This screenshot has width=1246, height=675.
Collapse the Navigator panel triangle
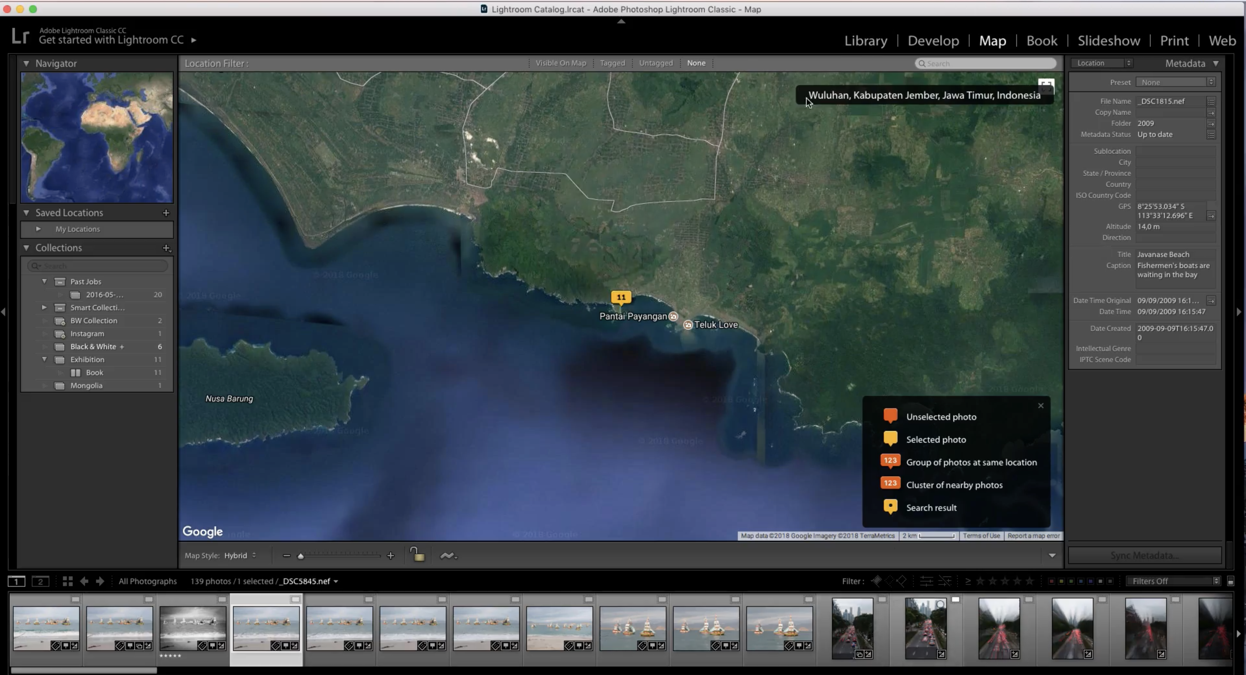[x=26, y=63]
